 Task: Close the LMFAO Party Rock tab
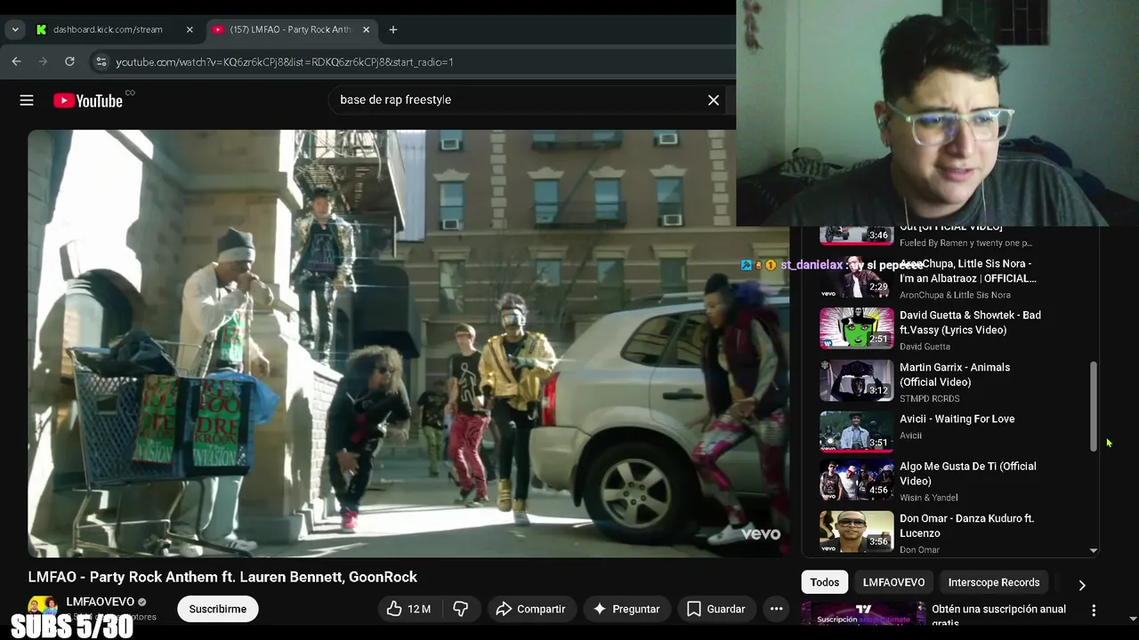coord(366,29)
